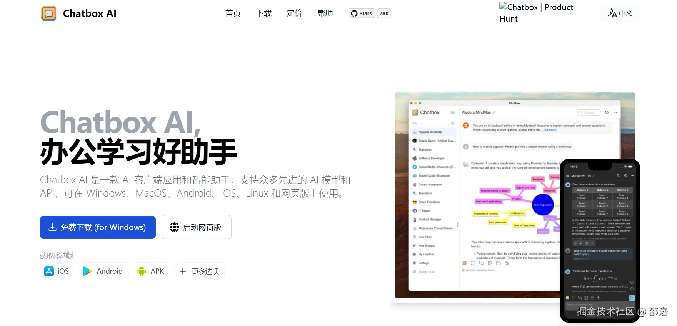Click 免费下载 (for Windows) button
677x326 pixels.
point(98,227)
